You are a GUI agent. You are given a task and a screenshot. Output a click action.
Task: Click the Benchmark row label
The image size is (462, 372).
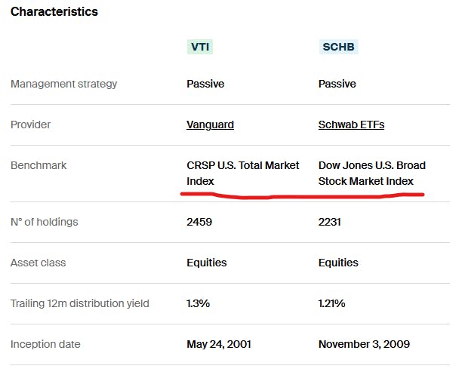pos(38,165)
